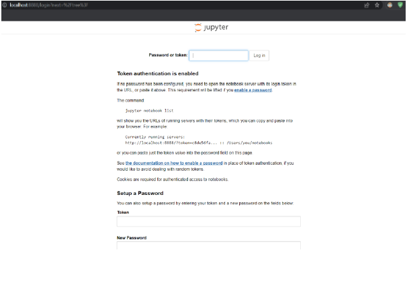The image size is (407, 281).
Task: Click the 'Setup a Password' heading
Action: (140, 193)
